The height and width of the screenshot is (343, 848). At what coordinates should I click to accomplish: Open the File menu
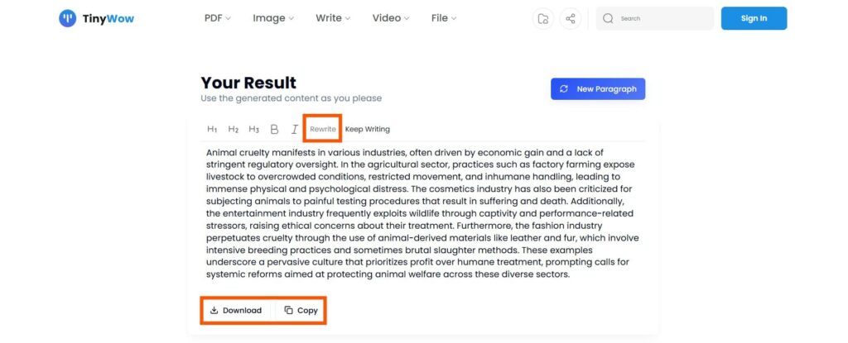point(444,18)
